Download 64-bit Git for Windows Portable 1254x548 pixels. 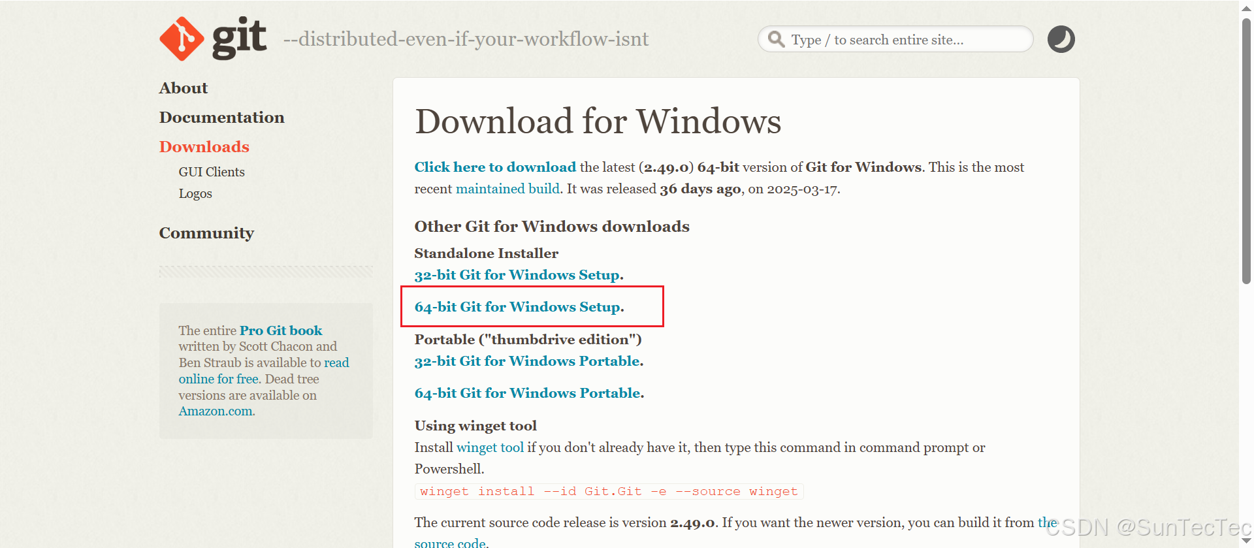(528, 393)
